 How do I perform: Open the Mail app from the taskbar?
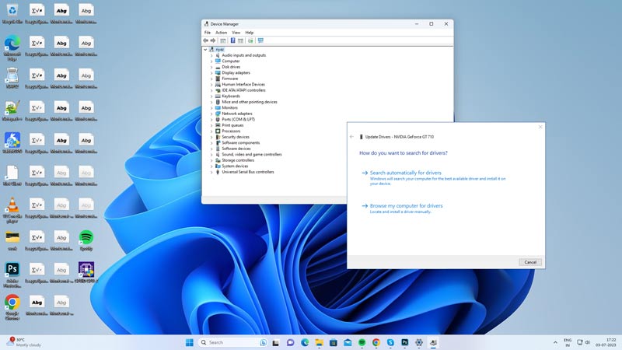(348, 342)
